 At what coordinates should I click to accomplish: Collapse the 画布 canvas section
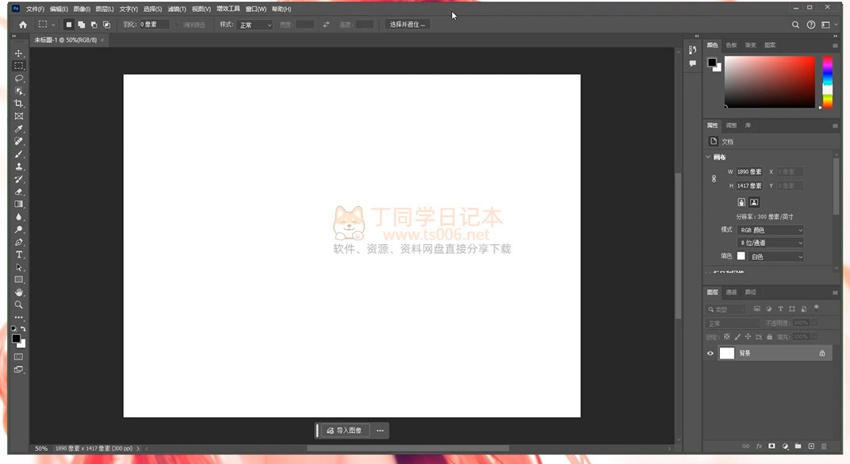709,157
